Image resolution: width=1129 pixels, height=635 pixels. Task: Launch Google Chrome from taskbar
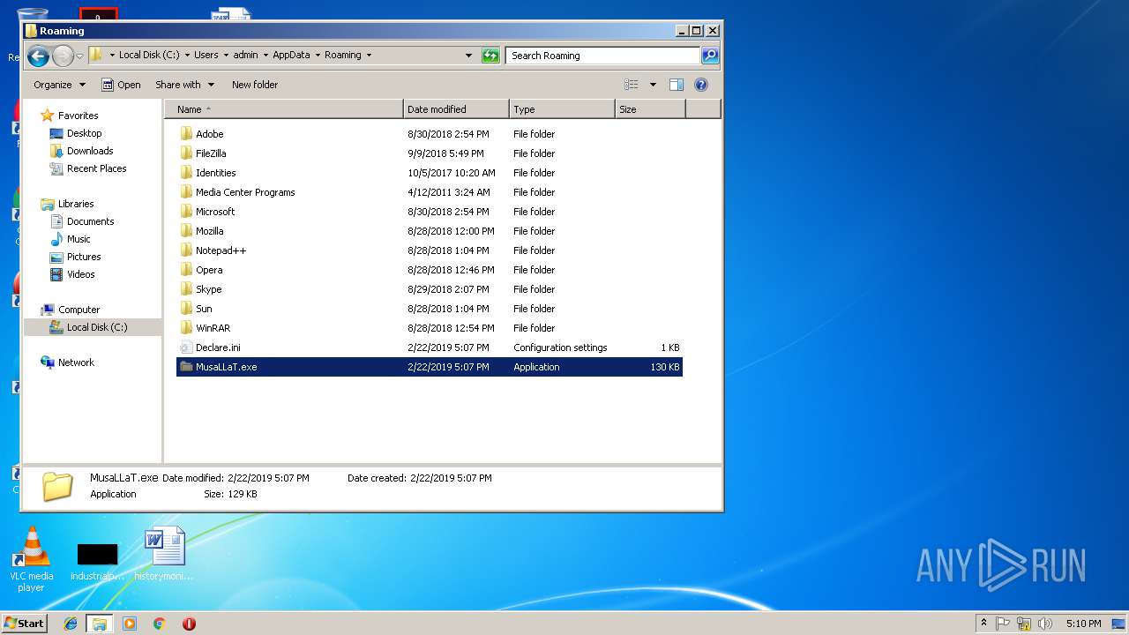159,624
